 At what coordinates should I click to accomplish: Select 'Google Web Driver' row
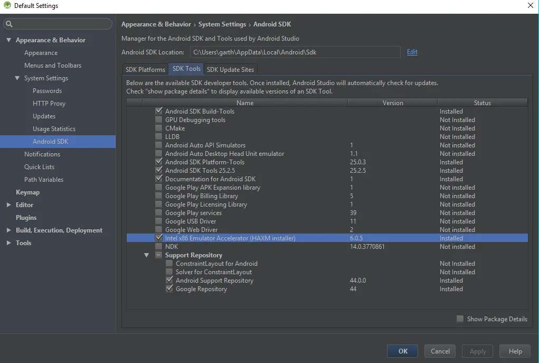(x=327, y=229)
